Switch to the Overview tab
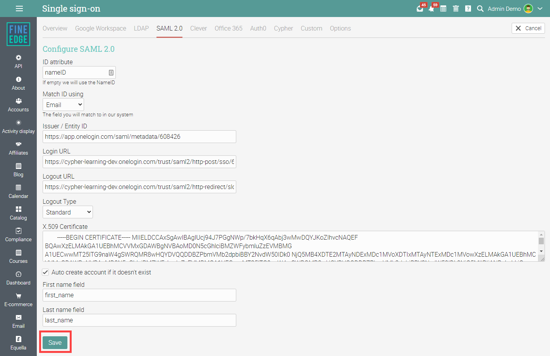Screen dimensions: 550x356 pos(55,28)
